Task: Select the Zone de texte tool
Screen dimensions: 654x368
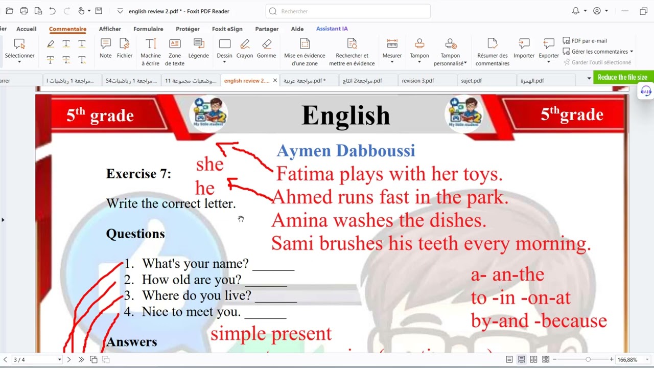Action: point(175,52)
